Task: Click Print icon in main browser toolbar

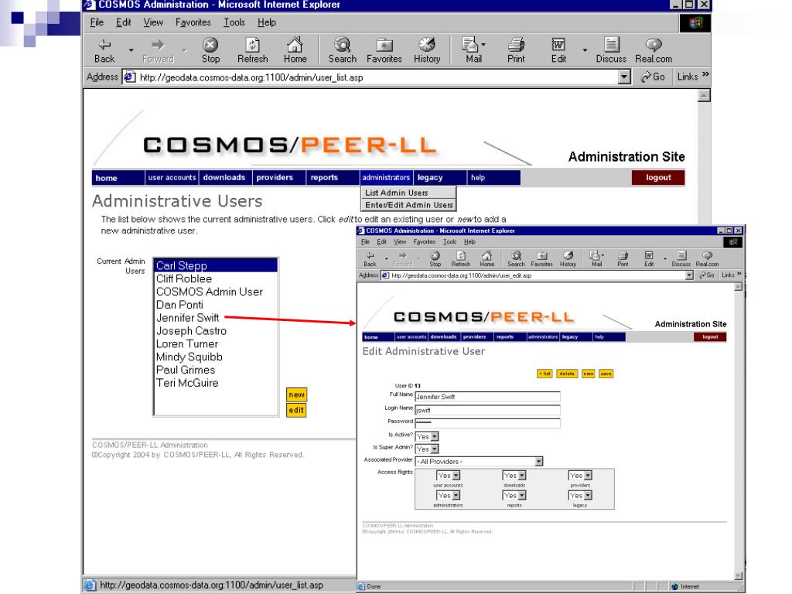Action: pyautogui.click(x=516, y=50)
